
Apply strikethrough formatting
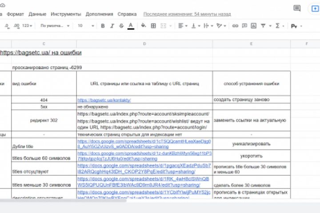click(x=121, y=26)
